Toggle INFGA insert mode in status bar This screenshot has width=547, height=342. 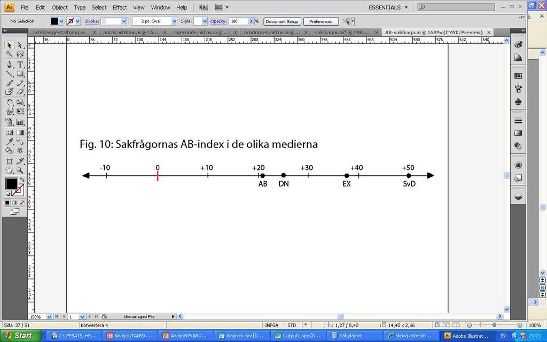tap(271, 325)
